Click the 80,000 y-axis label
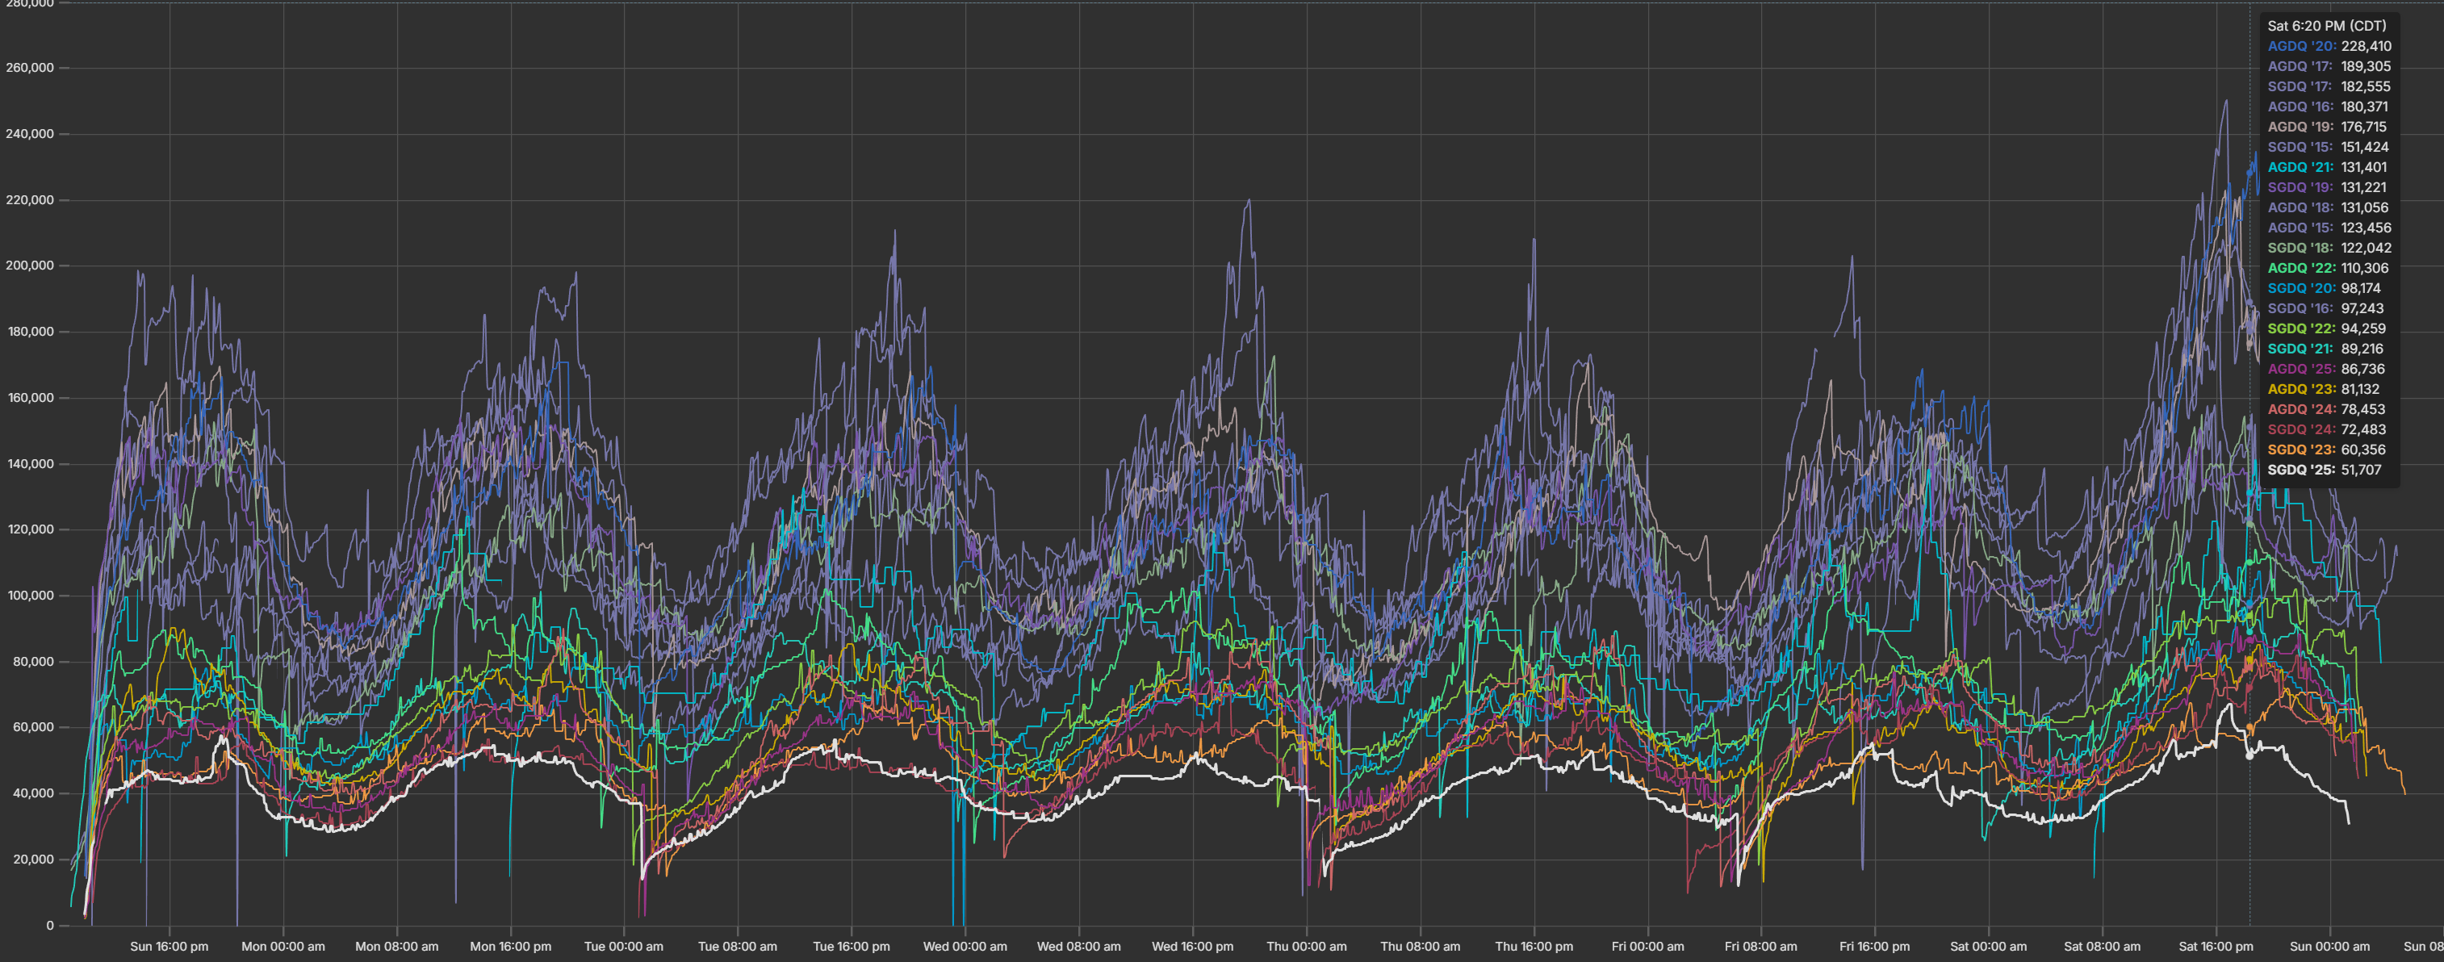The image size is (2444, 962). [33, 661]
